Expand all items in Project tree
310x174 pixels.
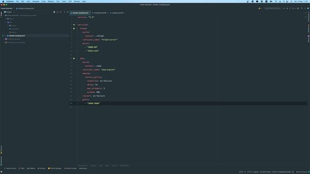click(57, 12)
